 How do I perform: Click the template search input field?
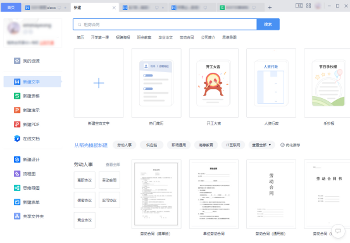click(165, 24)
